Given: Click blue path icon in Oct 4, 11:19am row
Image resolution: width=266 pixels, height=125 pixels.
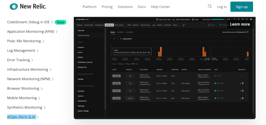Looking at the screenshot, I should 215,98.
